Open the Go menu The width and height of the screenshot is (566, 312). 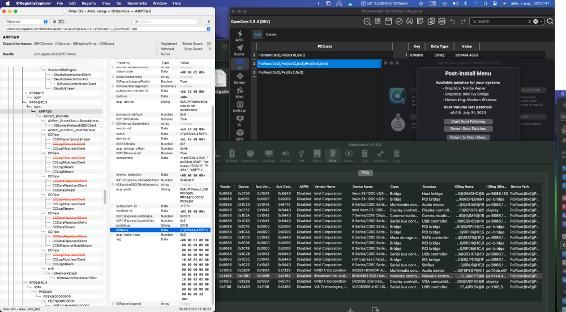tap(119, 3)
